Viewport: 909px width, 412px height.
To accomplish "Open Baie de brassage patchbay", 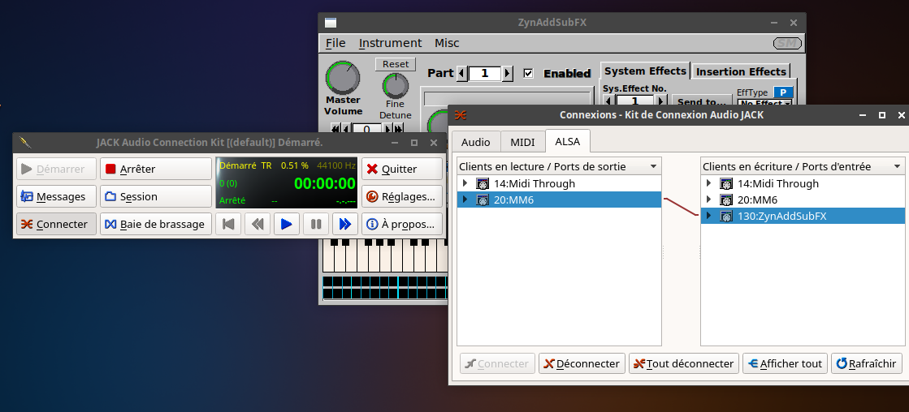I will (x=156, y=224).
